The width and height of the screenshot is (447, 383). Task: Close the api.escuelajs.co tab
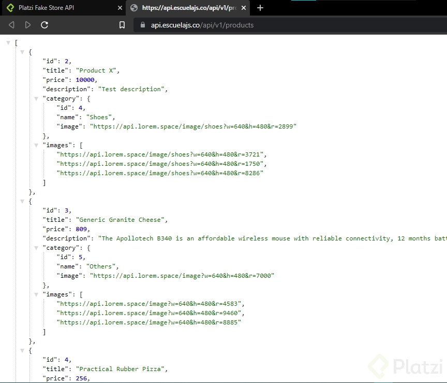click(x=244, y=8)
